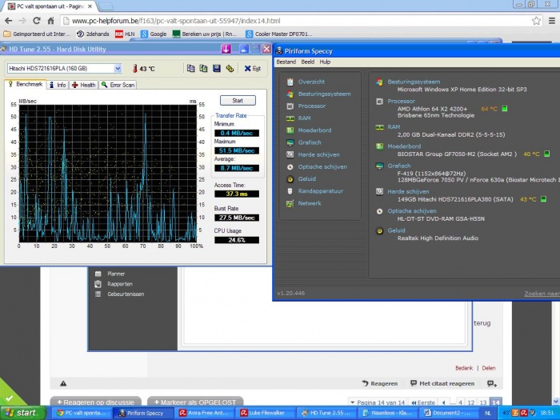Click the Reageren link in the forum post
Viewport: 560px width, 420px height.
(x=380, y=383)
